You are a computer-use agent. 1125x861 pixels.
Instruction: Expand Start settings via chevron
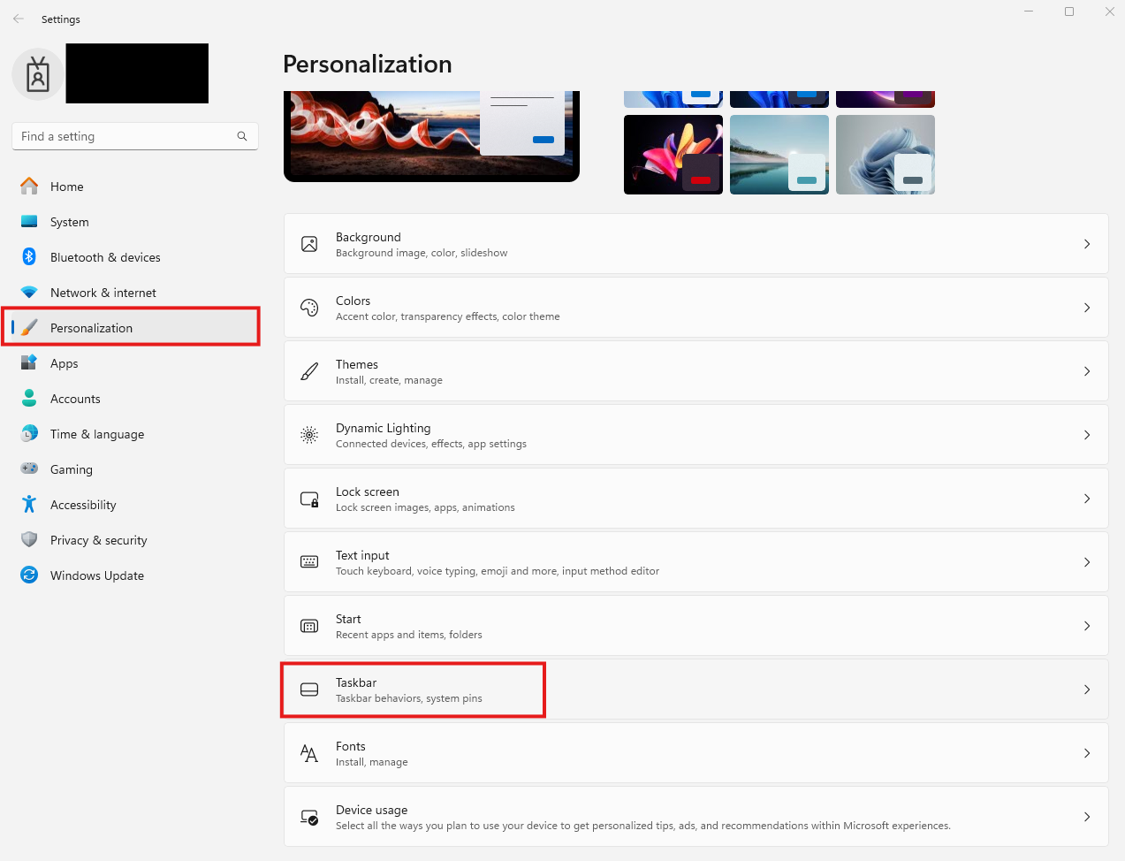click(1087, 626)
